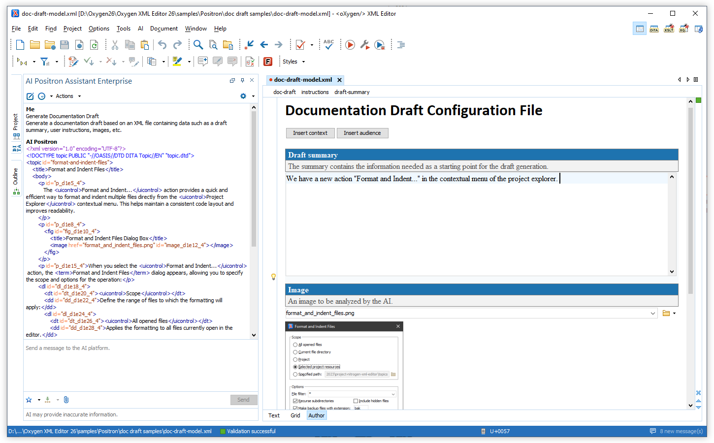This screenshot has width=714, height=443.
Task: Open the AI menu
Action: pos(140,29)
